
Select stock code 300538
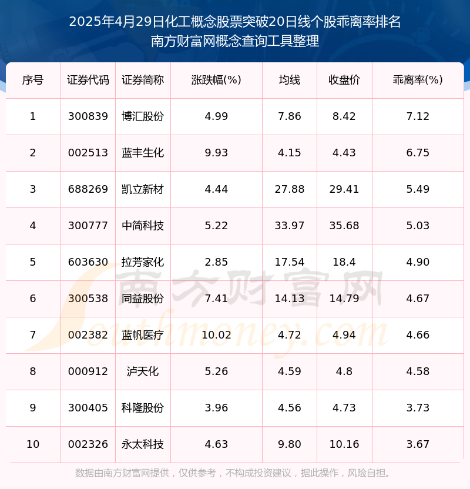click(x=88, y=299)
